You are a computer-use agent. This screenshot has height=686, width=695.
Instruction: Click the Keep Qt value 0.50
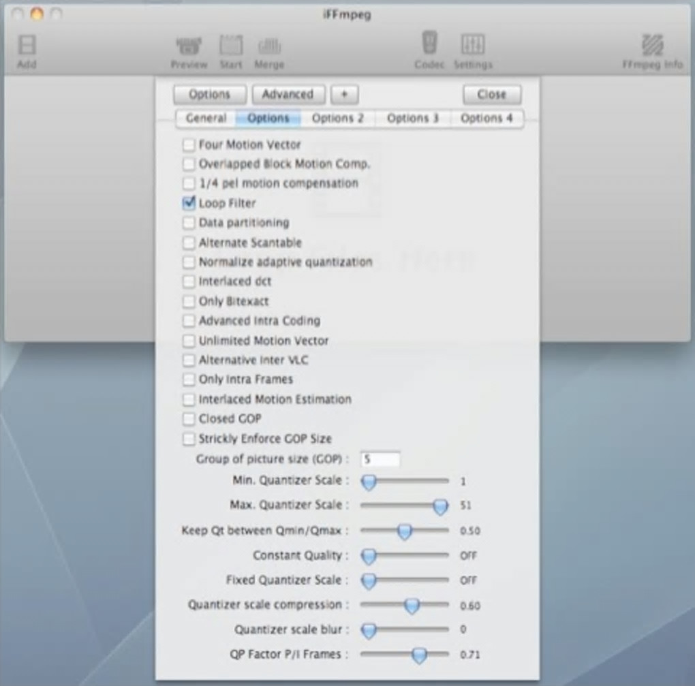(x=470, y=531)
